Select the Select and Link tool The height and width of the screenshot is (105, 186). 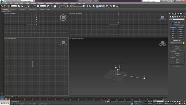(x=2, y=6)
